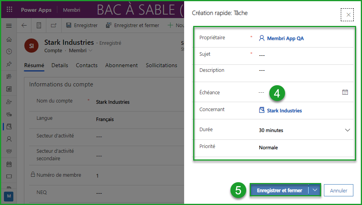Click the blue Enregistrer et fermer button
The width and height of the screenshot is (362, 205).
point(279,190)
